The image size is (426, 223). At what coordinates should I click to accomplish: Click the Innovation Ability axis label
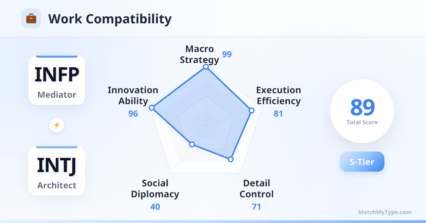click(x=133, y=95)
